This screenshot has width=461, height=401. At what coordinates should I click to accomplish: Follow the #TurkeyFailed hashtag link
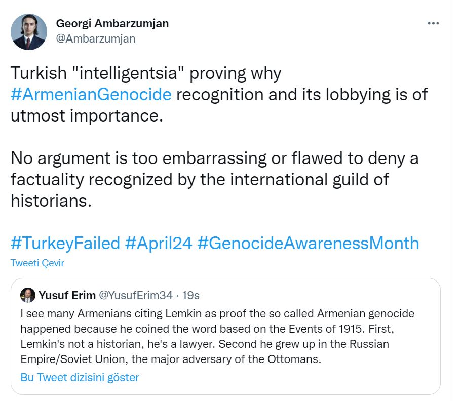coord(65,243)
